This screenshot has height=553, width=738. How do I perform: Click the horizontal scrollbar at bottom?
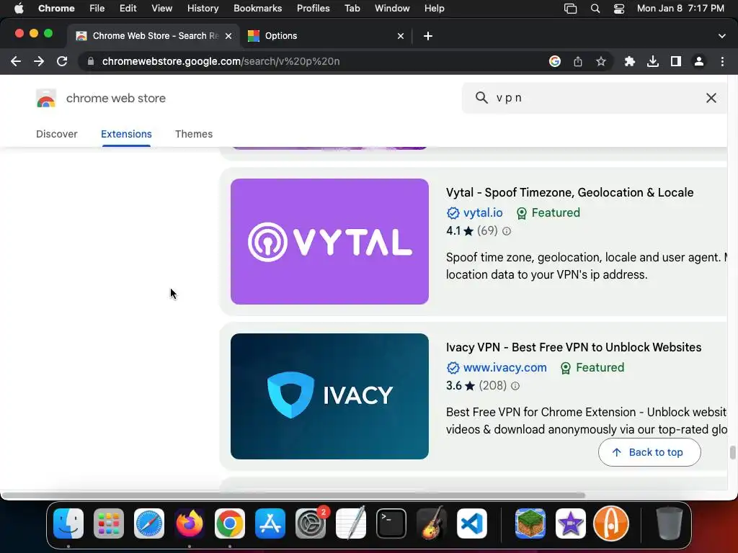click(x=293, y=495)
